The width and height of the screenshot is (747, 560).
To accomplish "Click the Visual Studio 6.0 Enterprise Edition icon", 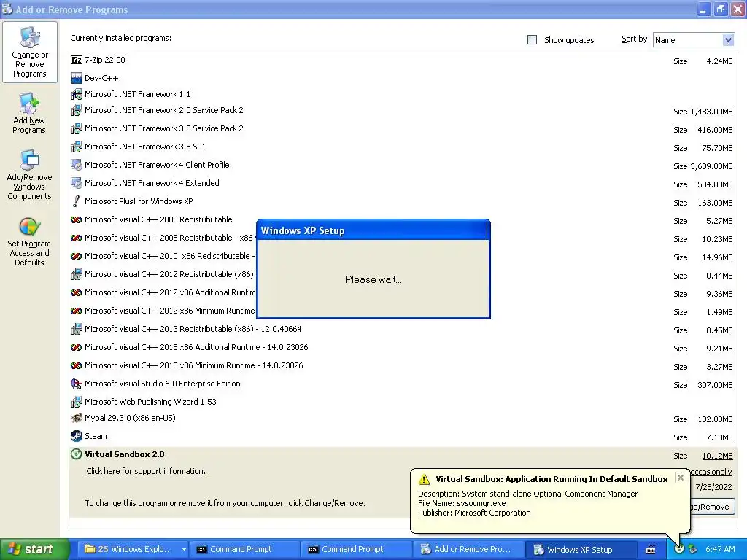I will 76,384.
